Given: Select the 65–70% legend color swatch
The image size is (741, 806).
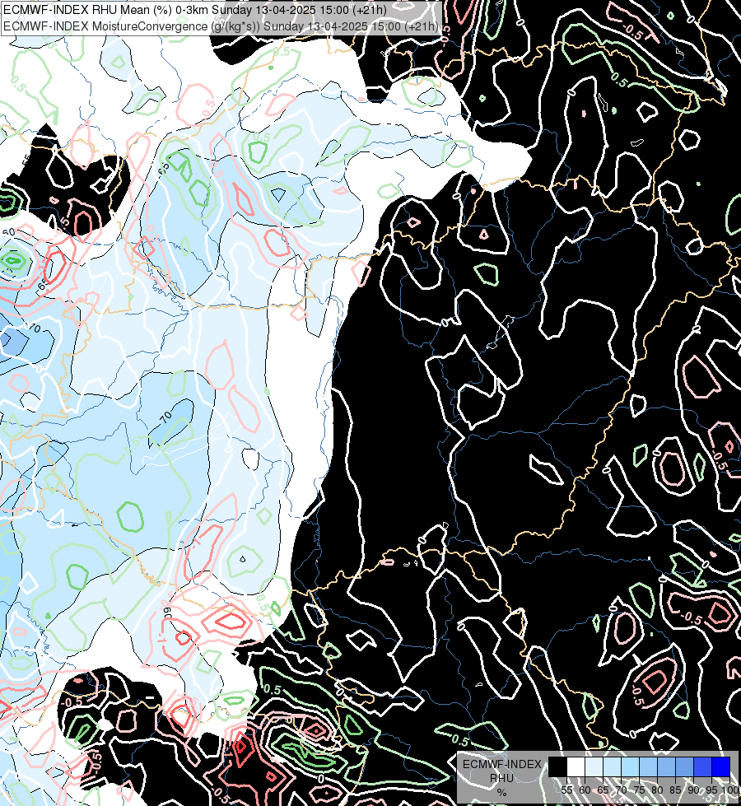Looking at the screenshot, I should point(612,766).
